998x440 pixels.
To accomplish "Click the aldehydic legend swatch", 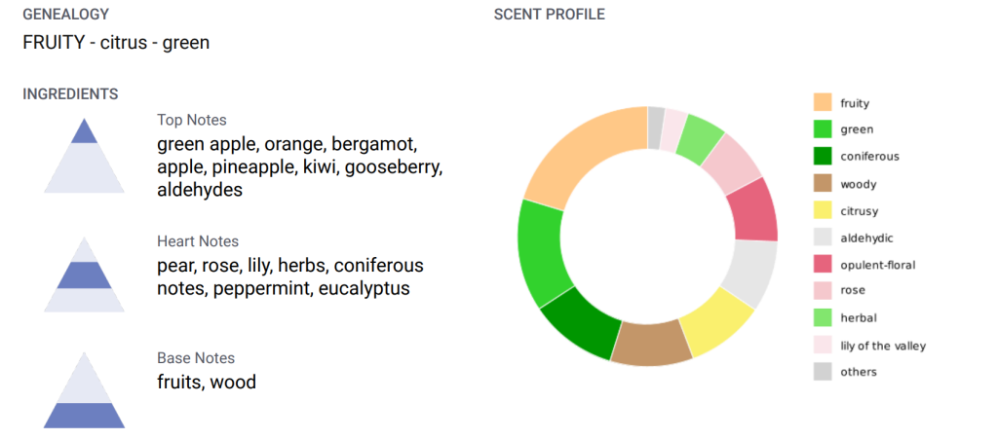I will coord(823,237).
